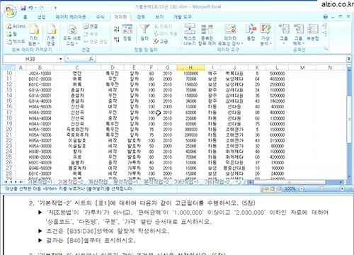
Task: Click the first-sheet navigation arrow
Action: 6,182
